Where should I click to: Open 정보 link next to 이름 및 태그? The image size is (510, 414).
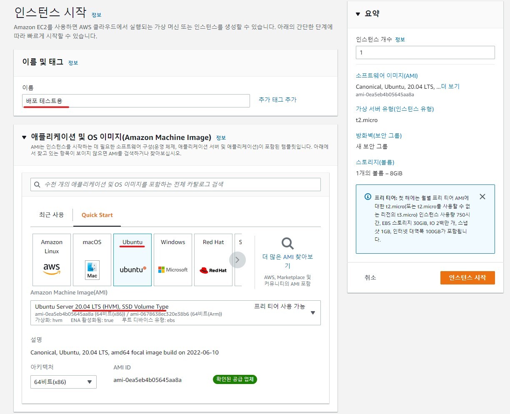click(x=73, y=62)
